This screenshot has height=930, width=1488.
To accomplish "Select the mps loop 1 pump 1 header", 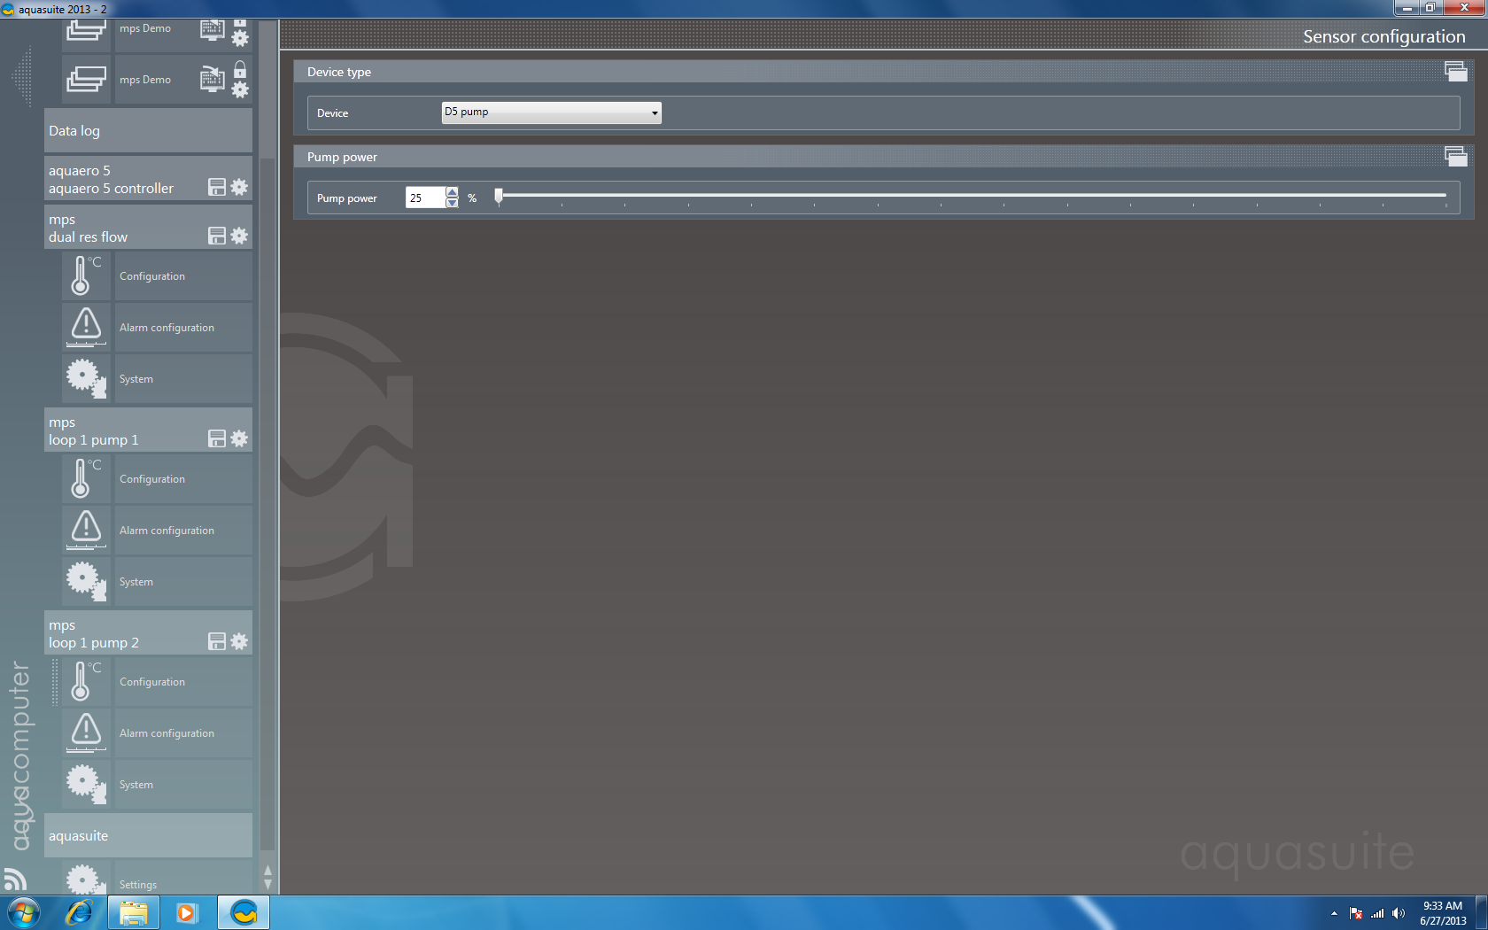I will [x=148, y=430].
